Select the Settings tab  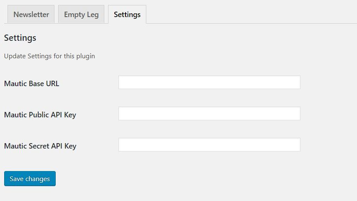click(x=127, y=15)
